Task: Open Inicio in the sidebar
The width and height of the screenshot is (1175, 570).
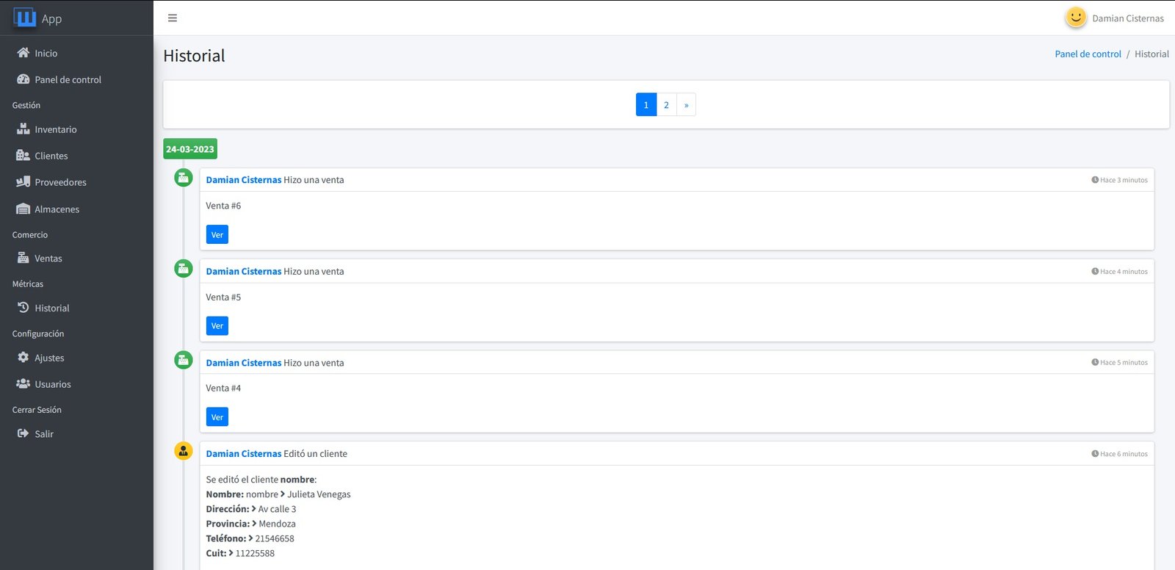Action: (76, 53)
